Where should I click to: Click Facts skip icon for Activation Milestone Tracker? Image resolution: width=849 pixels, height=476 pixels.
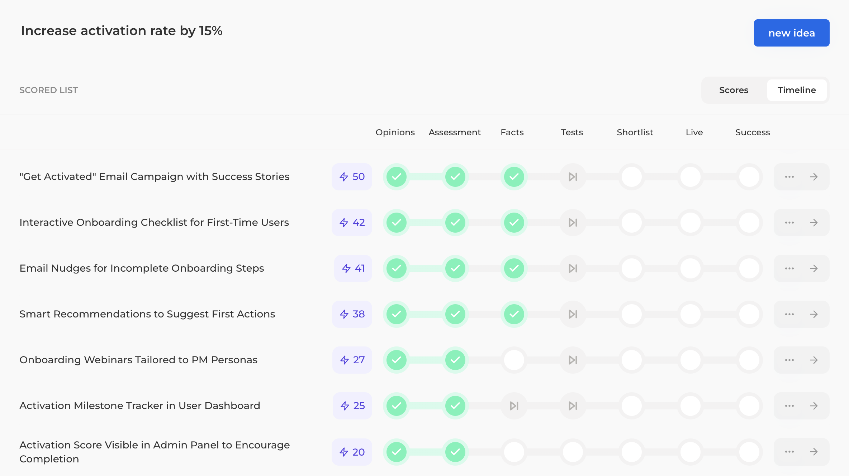514,406
